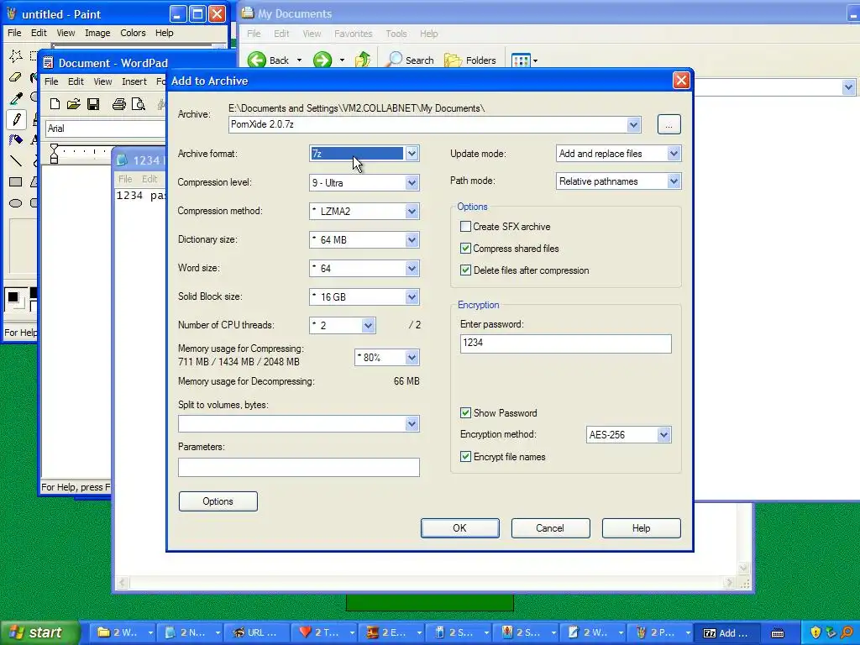Viewport: 860px width, 645px height.
Task: Open the archive name history dropdown
Action: 633,124
